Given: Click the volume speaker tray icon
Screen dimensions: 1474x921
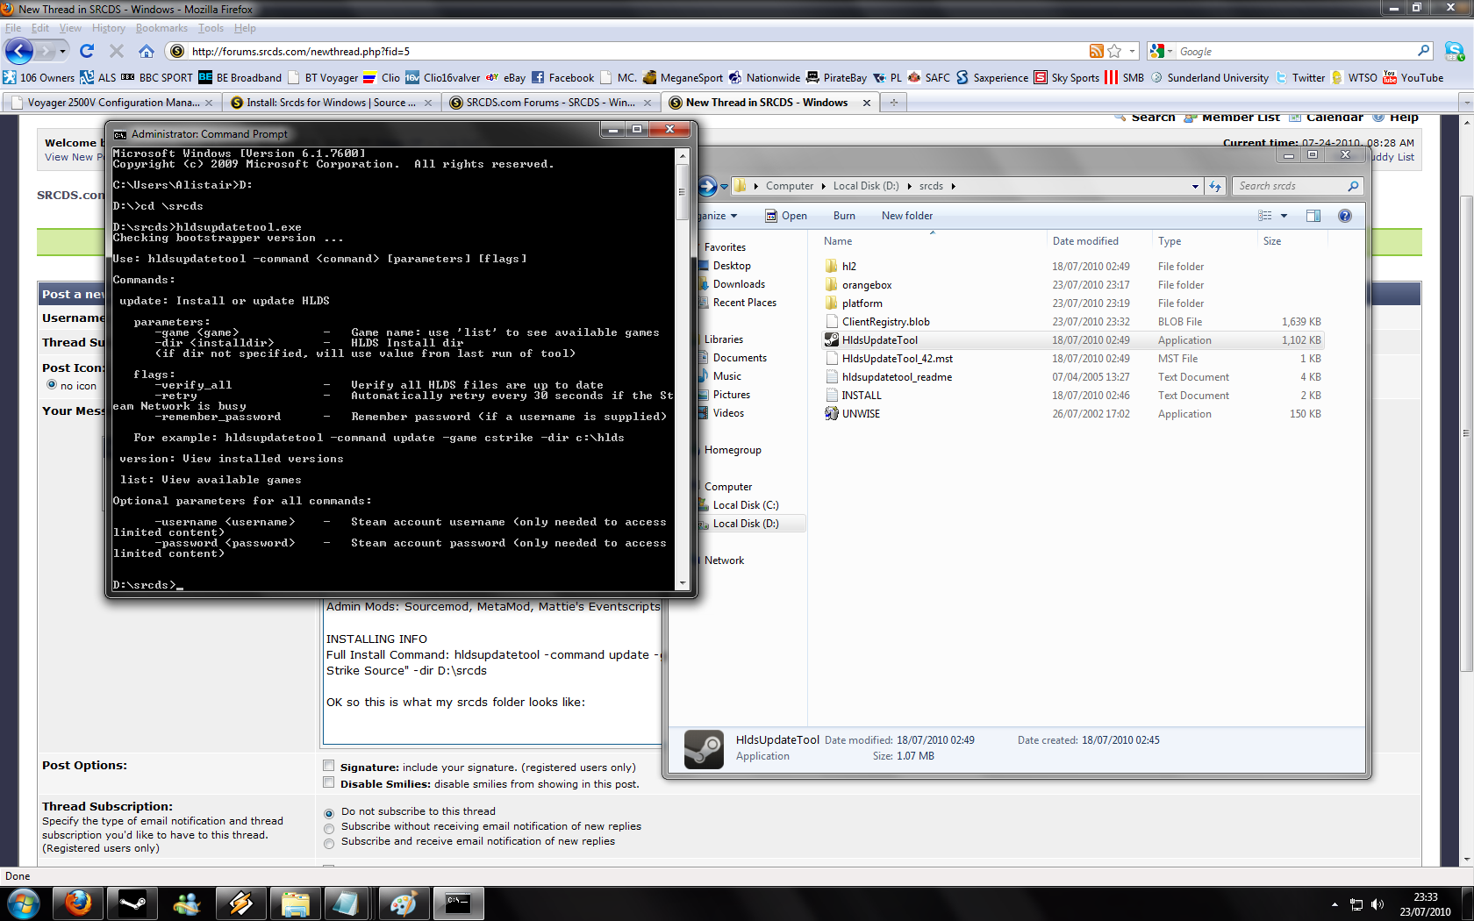Looking at the screenshot, I should pyautogui.click(x=1377, y=904).
